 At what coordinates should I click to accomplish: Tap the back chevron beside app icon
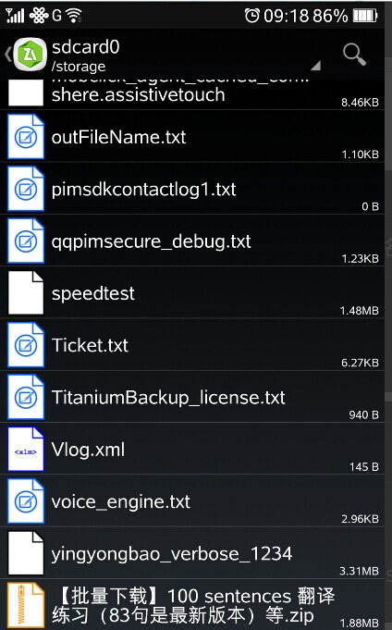[x=7, y=55]
